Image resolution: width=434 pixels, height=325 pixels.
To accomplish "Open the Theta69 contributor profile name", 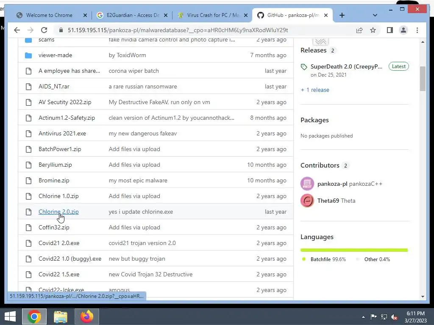I will [328, 201].
